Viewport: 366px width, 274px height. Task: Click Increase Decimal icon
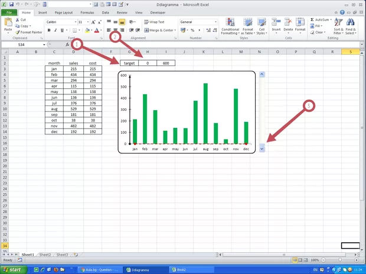coord(208,30)
